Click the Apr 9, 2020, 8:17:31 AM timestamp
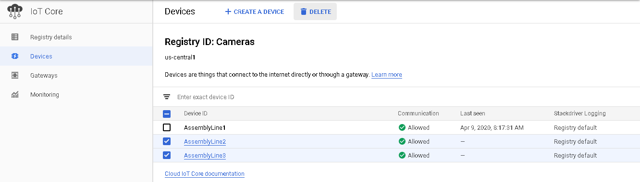The image size is (640, 182). (x=492, y=128)
